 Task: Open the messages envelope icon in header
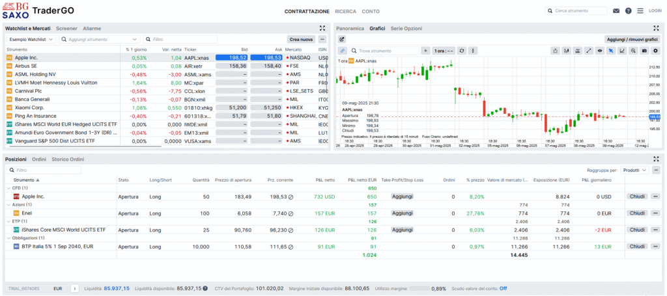point(616,11)
